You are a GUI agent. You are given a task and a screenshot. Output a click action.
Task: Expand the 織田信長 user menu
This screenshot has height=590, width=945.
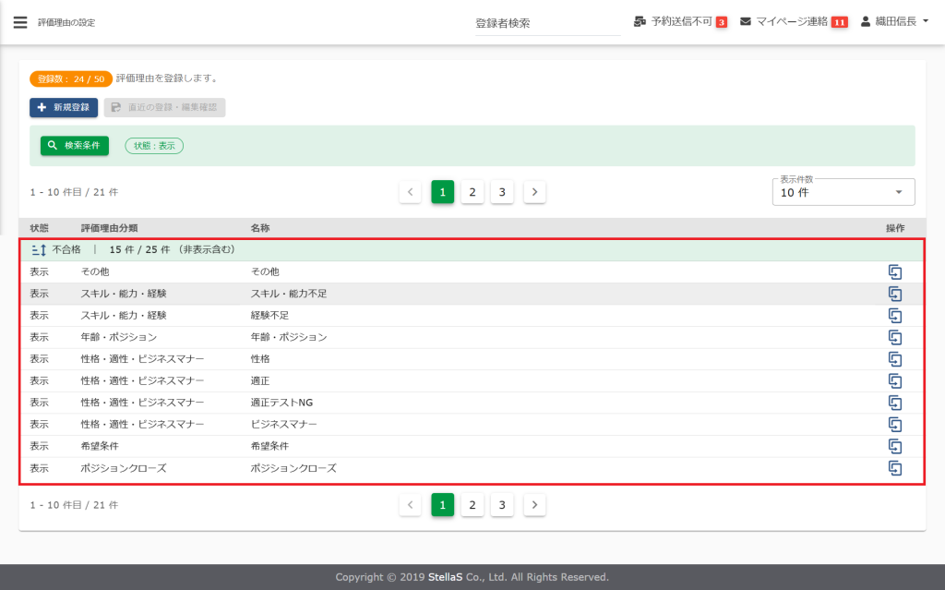(893, 21)
